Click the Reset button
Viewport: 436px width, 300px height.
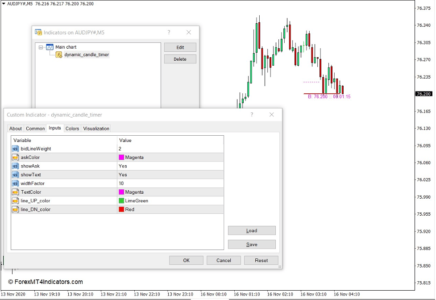[x=261, y=260]
